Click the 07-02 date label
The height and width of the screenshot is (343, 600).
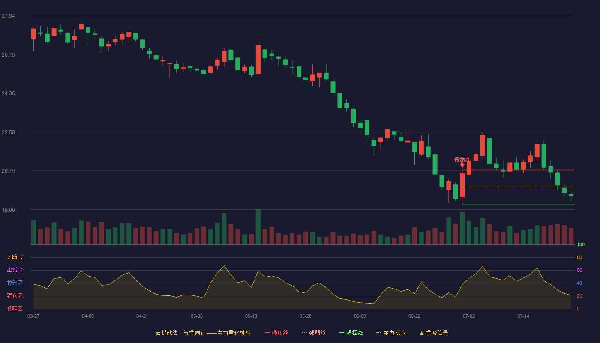point(469,316)
